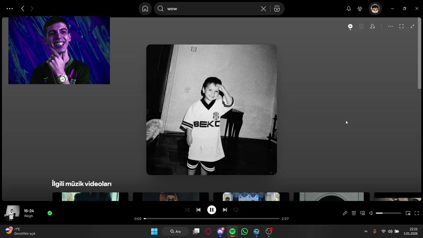Skip to the next track

tap(225, 210)
